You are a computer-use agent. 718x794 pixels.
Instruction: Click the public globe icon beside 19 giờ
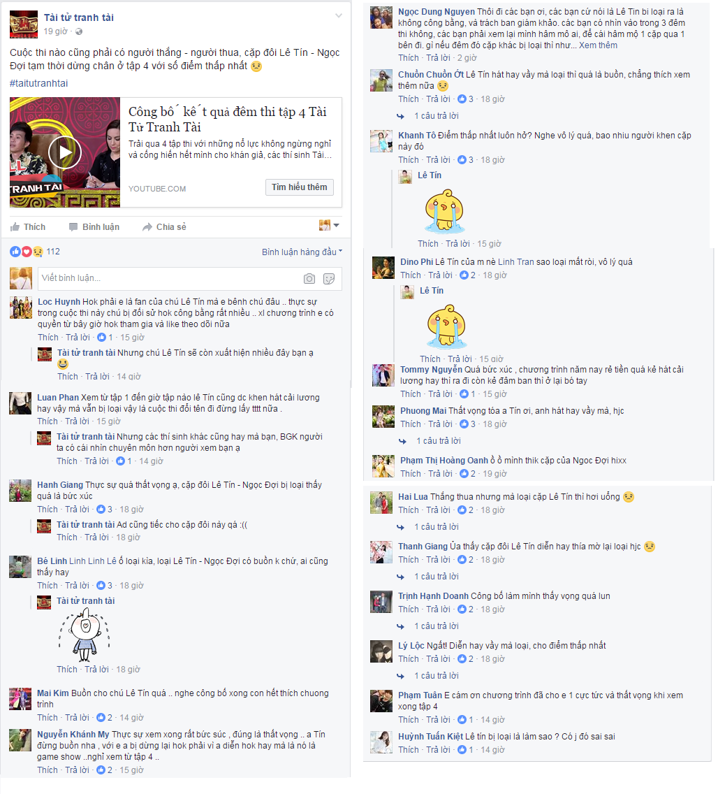79,31
